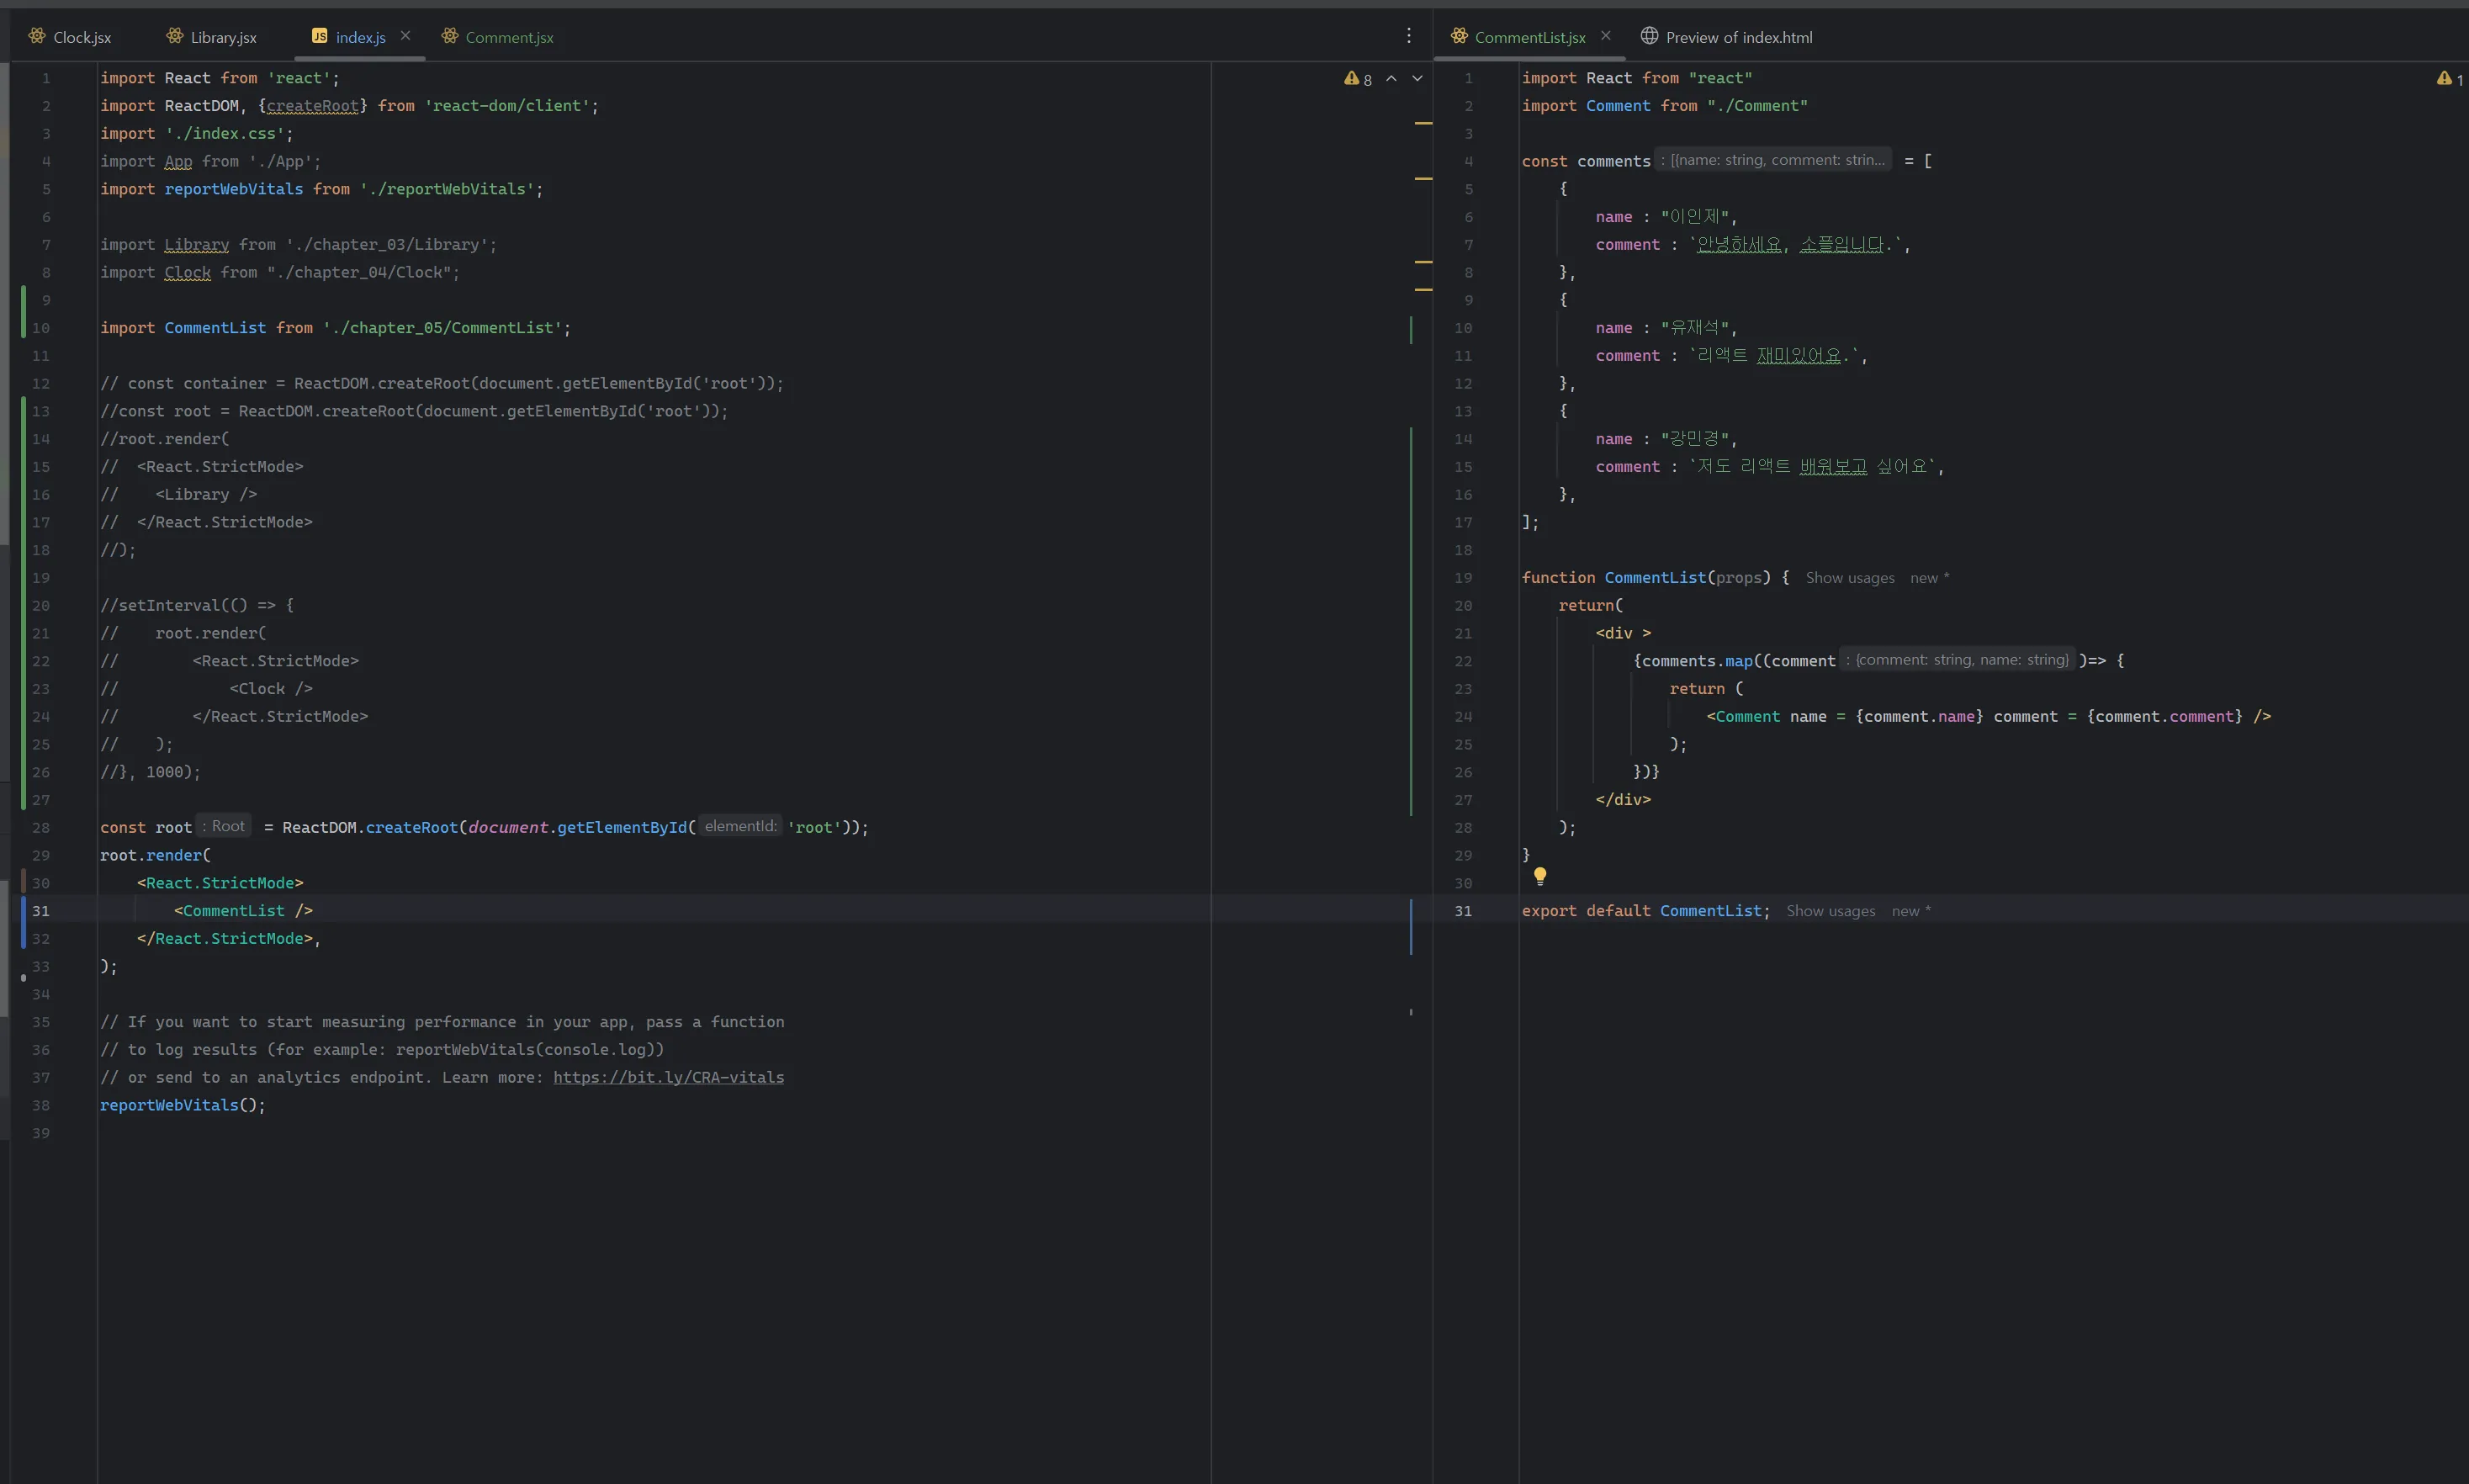Click line number 28 in index.js gutter
The image size is (2469, 1484).
(x=40, y=828)
